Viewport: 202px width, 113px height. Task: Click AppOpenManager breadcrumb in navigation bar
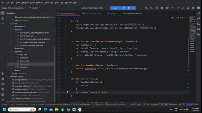[x=82, y=105]
